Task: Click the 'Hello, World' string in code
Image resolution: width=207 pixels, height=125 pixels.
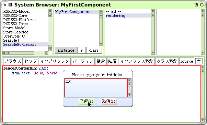Action: coord(45,73)
